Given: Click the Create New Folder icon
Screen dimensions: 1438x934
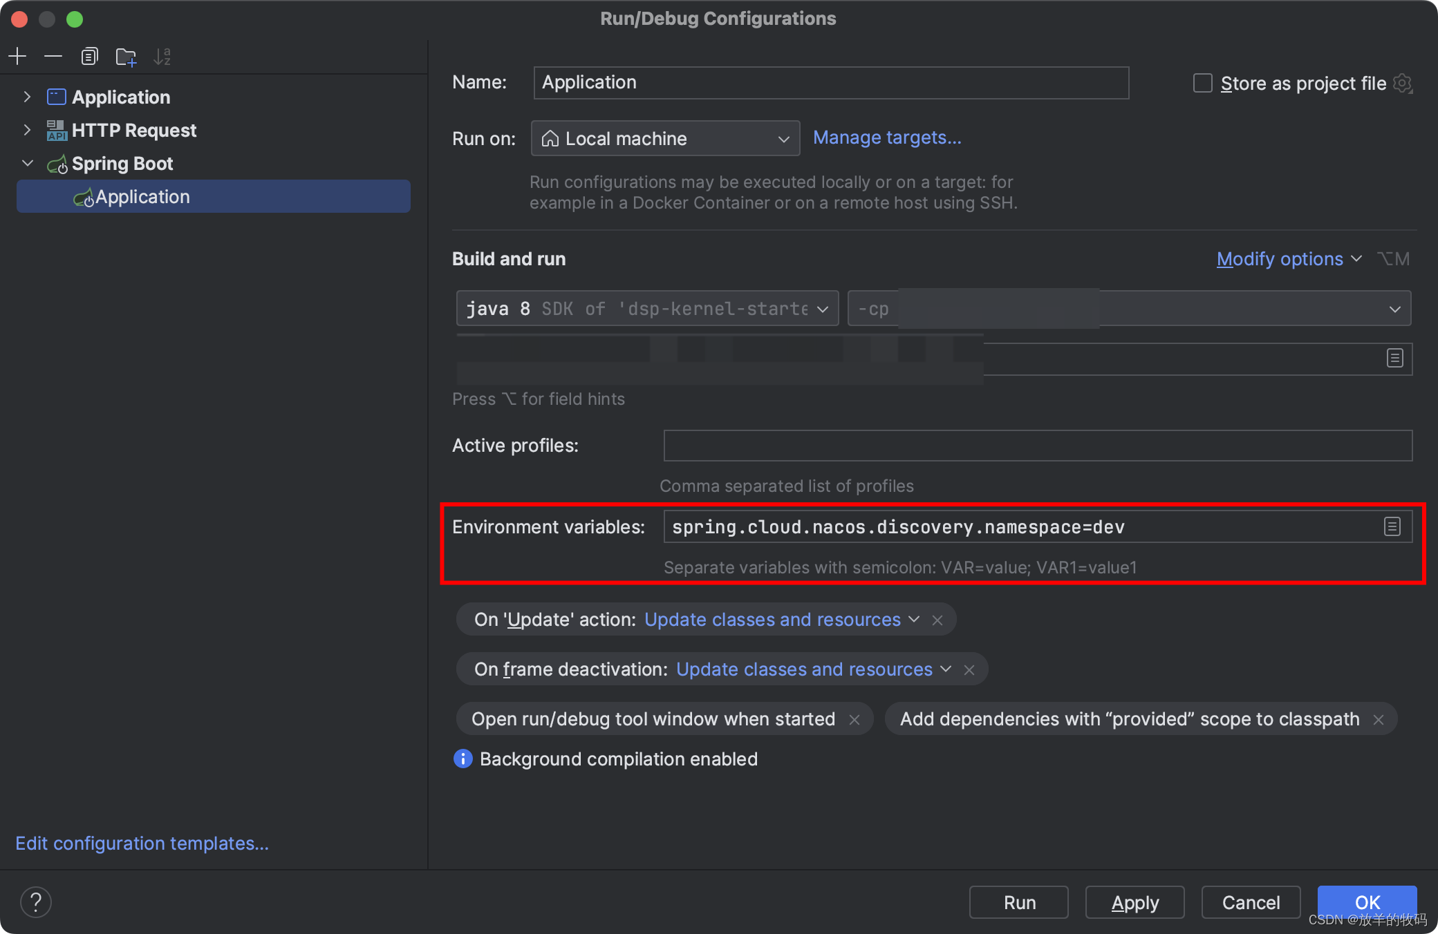Looking at the screenshot, I should tap(126, 57).
